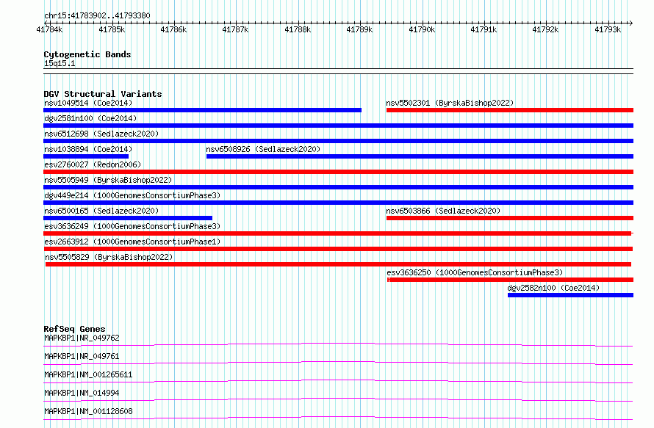Image resolution: width=654 pixels, height=428 pixels.
Task: Click the nsv5505949 (ByrskaBishop2022) label
Action: pyautogui.click(x=108, y=180)
